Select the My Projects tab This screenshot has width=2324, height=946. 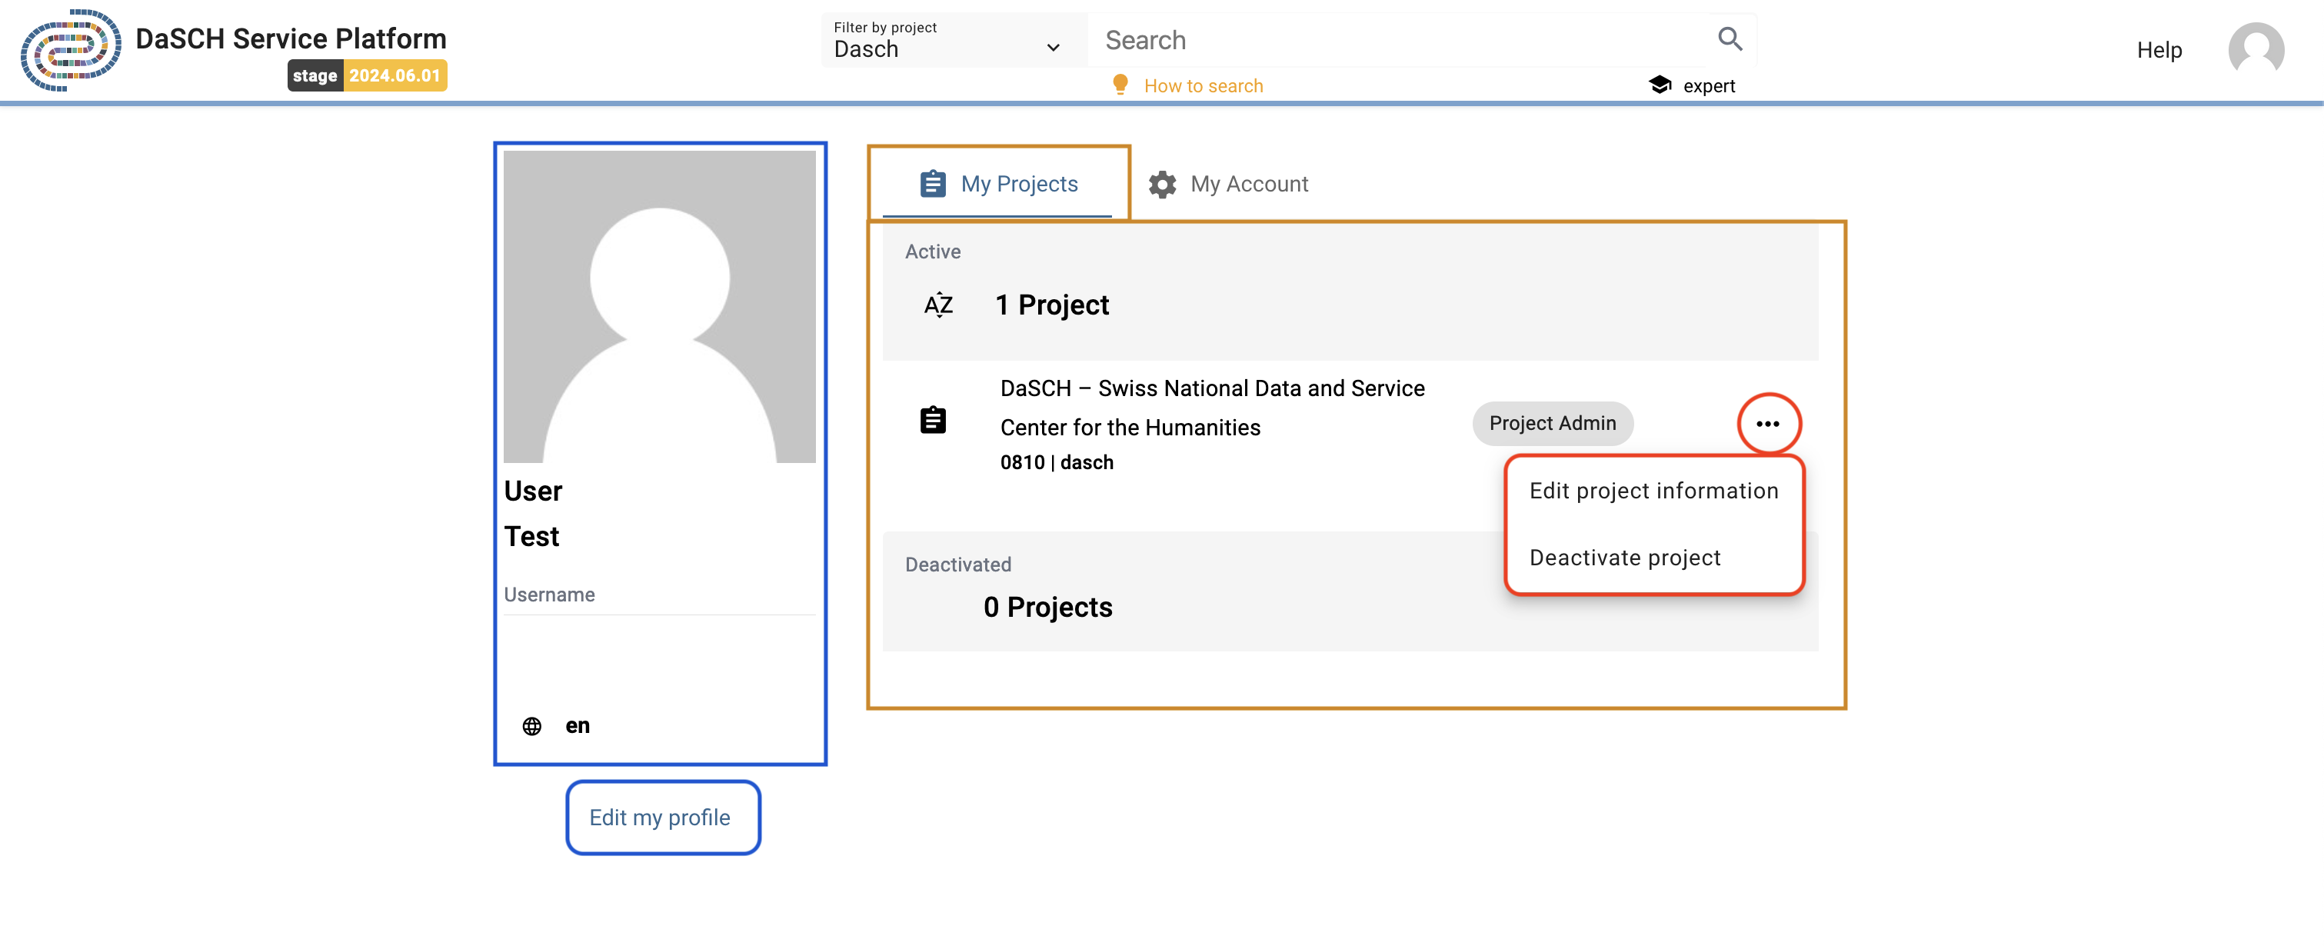pyautogui.click(x=997, y=183)
